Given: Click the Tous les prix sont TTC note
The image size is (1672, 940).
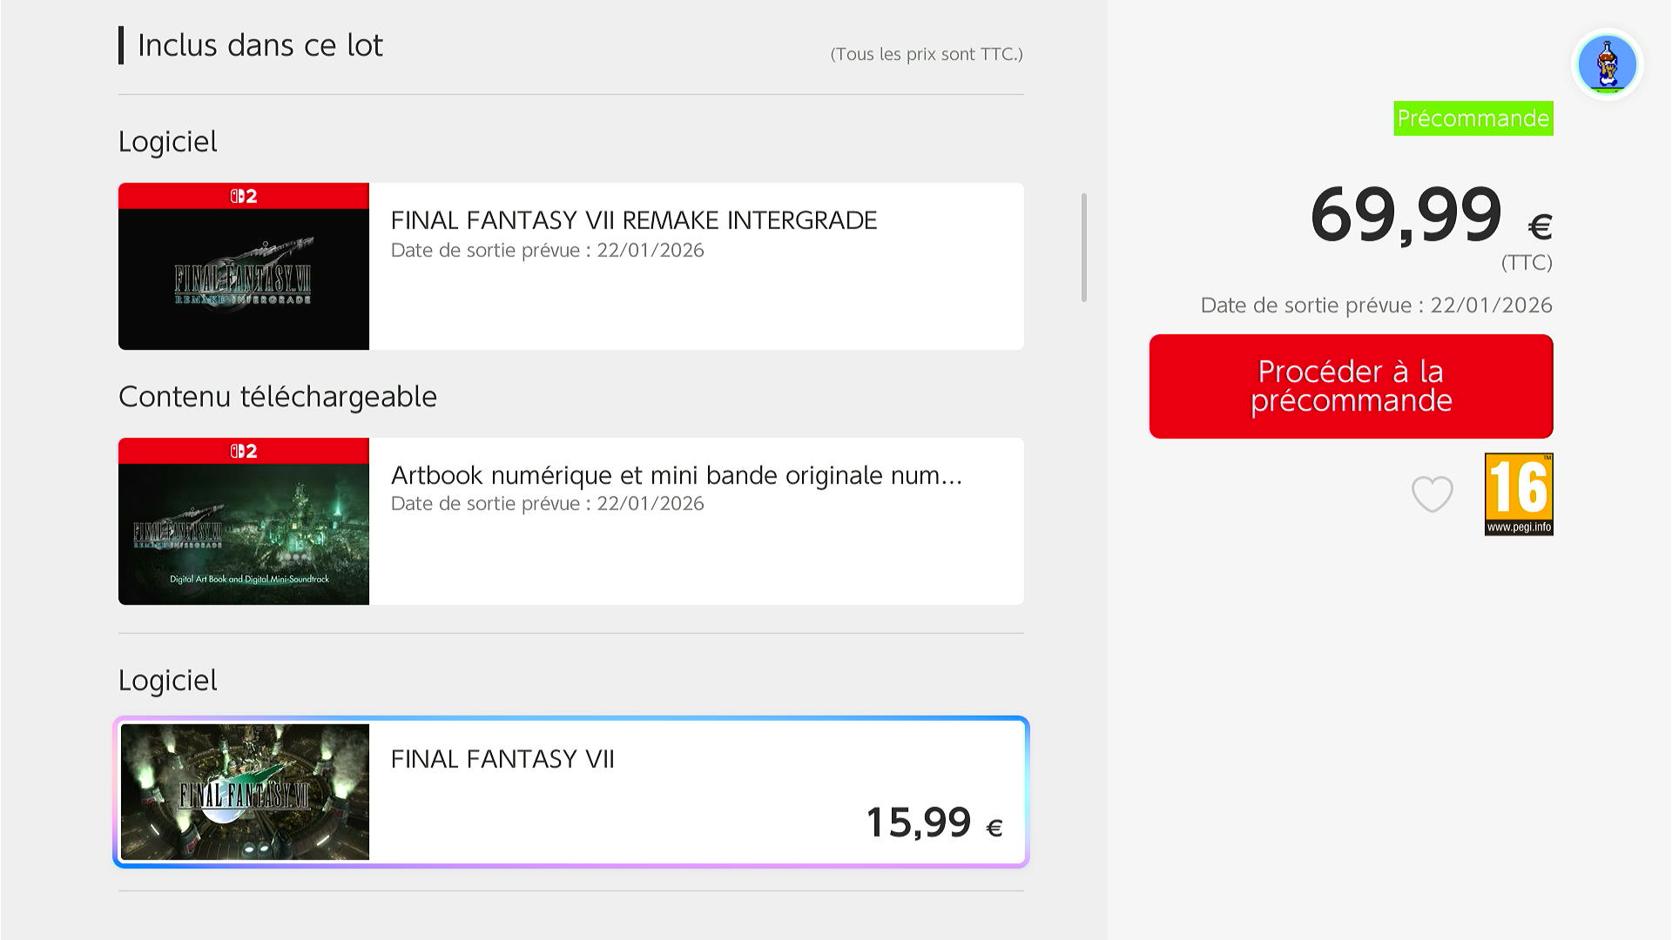Looking at the screenshot, I should pyautogui.click(x=926, y=54).
